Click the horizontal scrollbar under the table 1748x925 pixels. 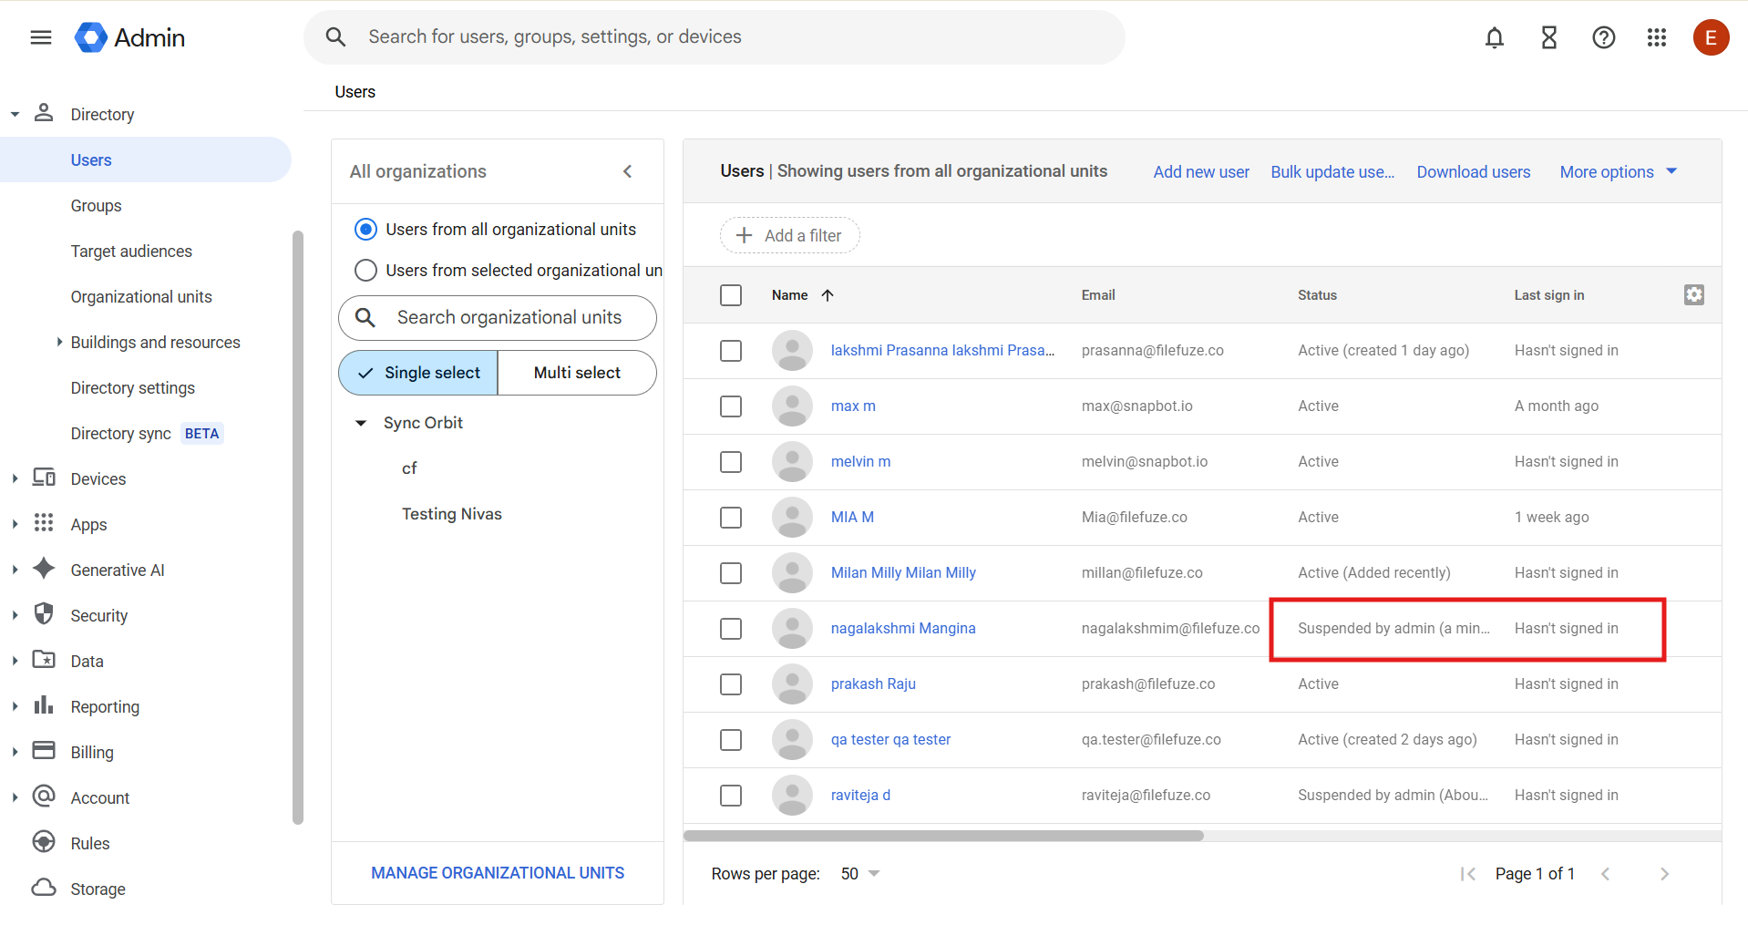[x=943, y=836]
